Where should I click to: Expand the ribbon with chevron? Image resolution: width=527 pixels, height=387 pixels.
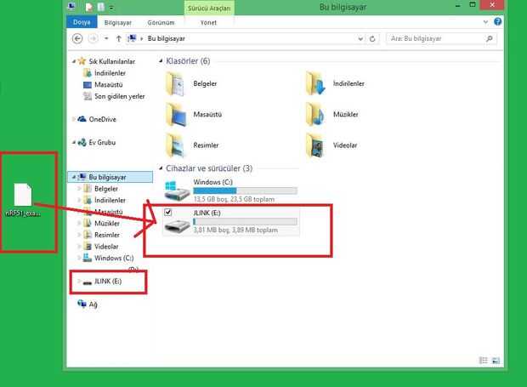point(485,22)
